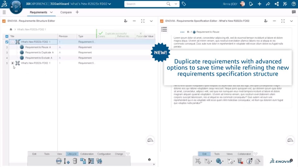This screenshot has height=167, width=298.
Task: Toggle the select-all checkbox in header
Action: (7, 36)
